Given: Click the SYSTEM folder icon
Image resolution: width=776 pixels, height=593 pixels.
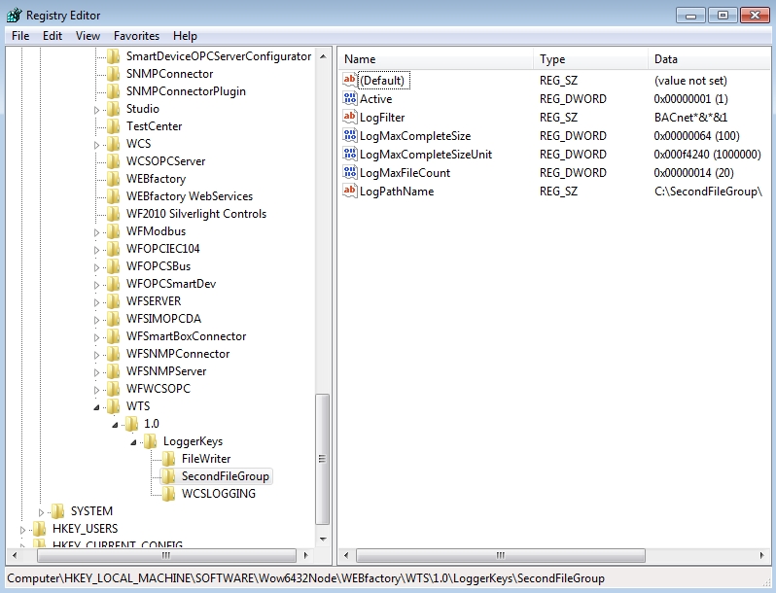Looking at the screenshot, I should coord(58,511).
